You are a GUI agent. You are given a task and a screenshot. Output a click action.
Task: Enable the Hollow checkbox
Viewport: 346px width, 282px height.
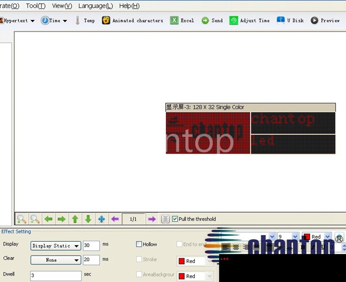click(x=139, y=244)
